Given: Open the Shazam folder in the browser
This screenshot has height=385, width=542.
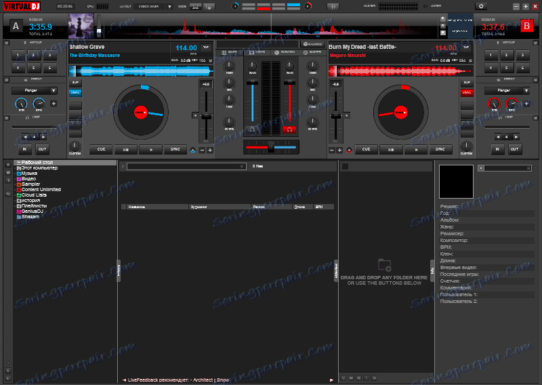Looking at the screenshot, I should 31,216.
